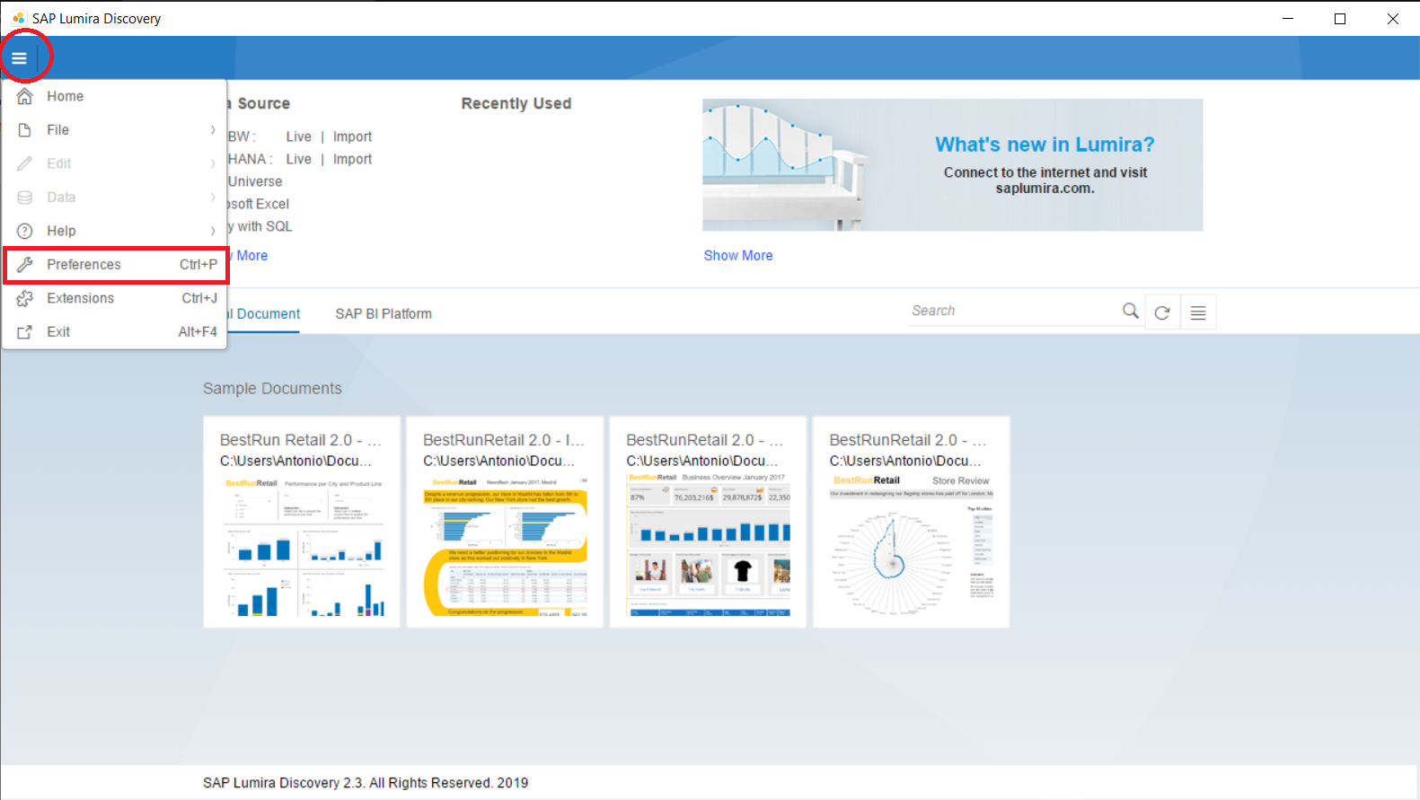
Task: Click the Preferences wrench icon
Action: pos(25,264)
